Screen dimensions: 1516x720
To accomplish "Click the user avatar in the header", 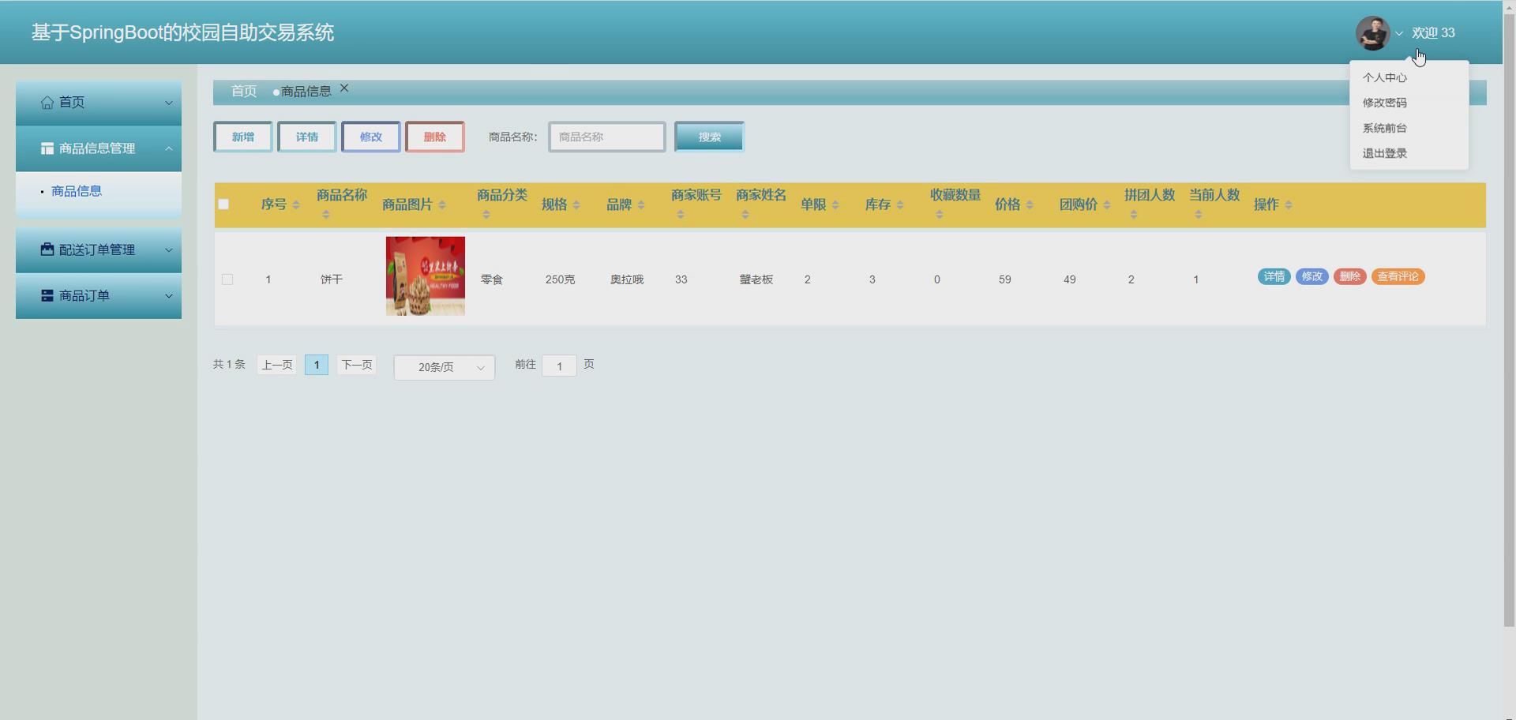I will 1373,32.
